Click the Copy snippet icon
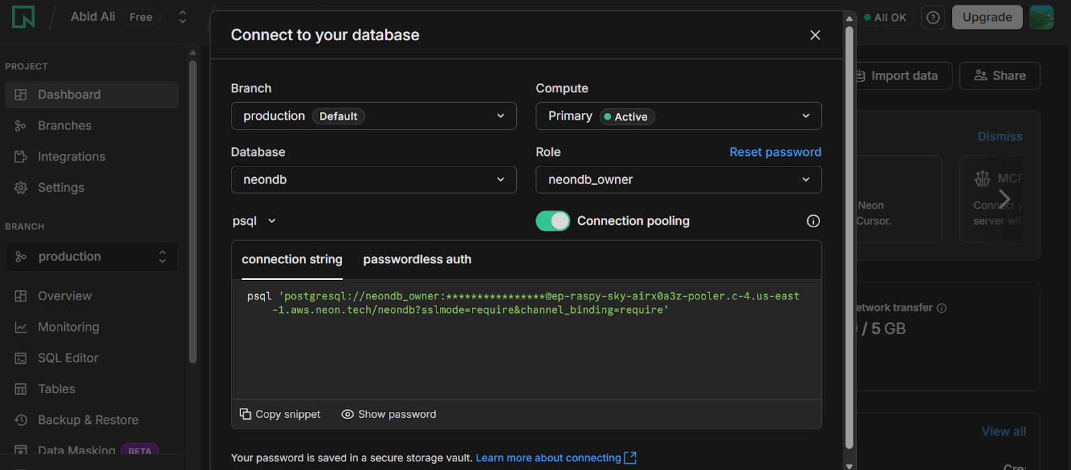Screen dimensions: 1071x470 245,415
